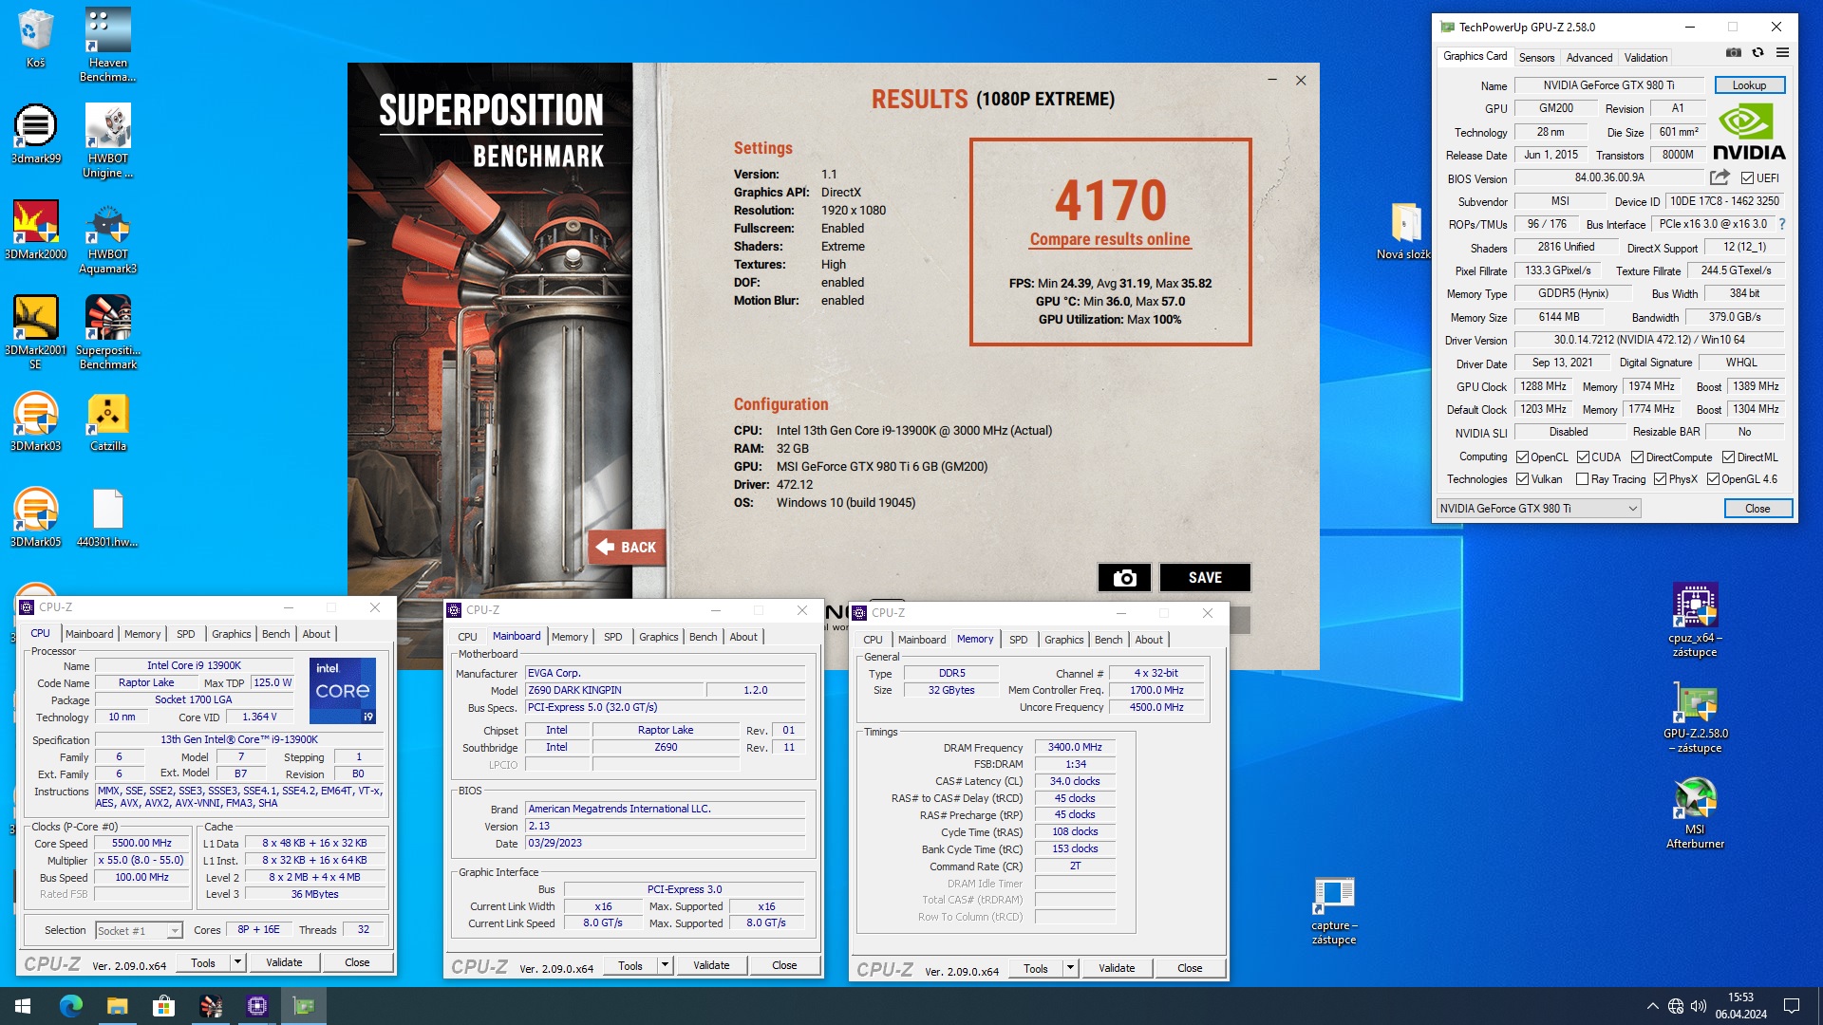This screenshot has height=1025, width=1823.
Task: Switch to the Validation tab in GPU-Z
Action: [1645, 58]
